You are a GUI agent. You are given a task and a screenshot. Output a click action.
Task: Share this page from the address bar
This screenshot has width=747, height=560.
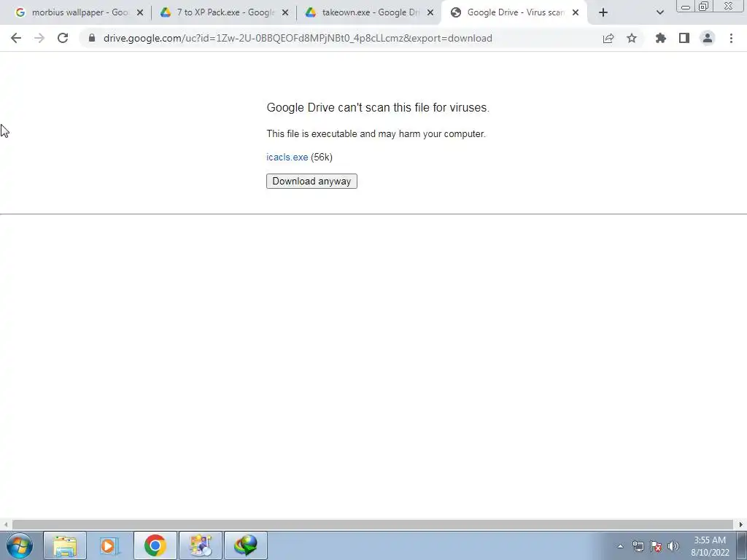click(608, 39)
